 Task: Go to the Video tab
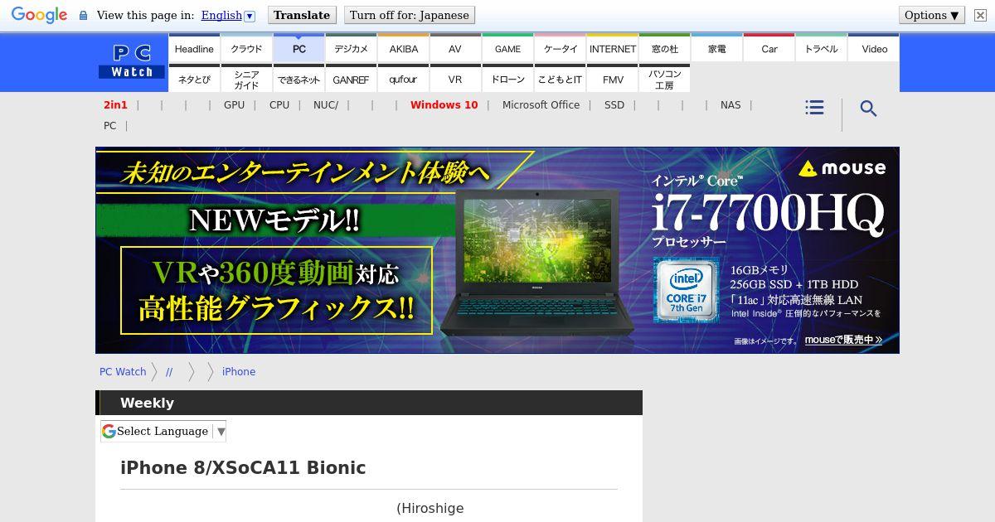(874, 49)
